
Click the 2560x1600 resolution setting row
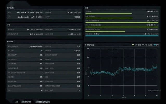[x=25, y=46]
